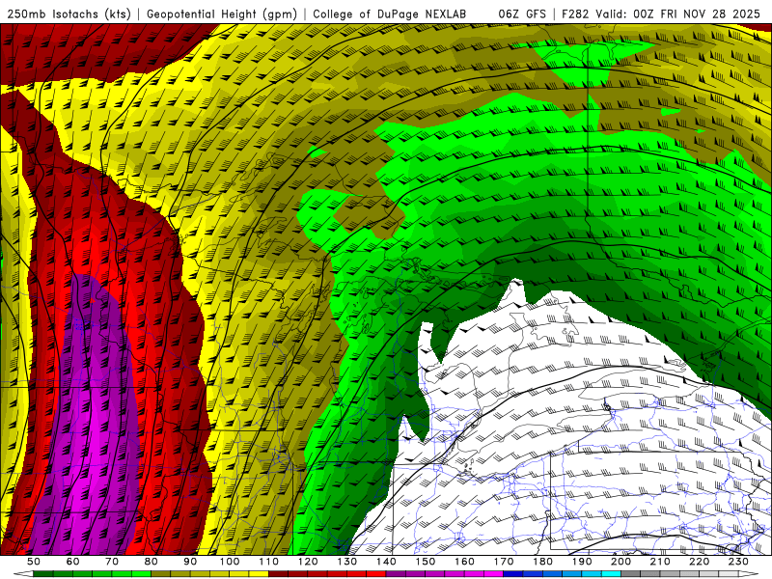
Task: Click the legend value 60
Action: (x=72, y=562)
